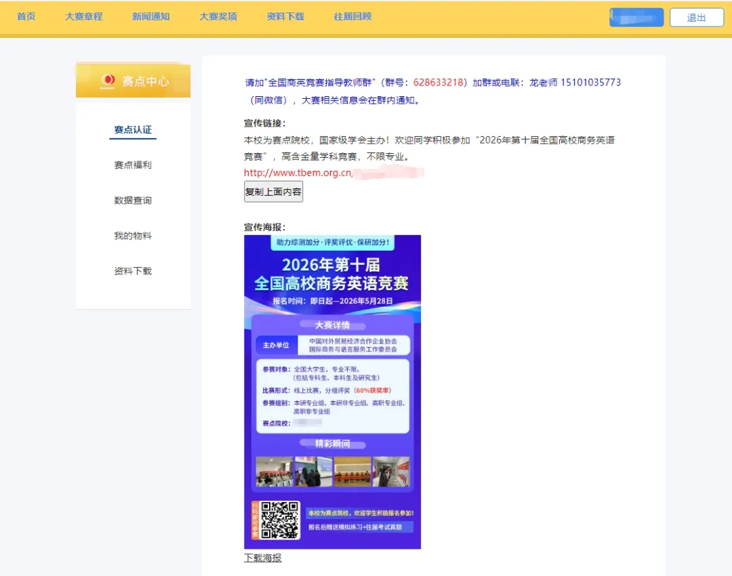Click the first photo under 精彩瞬间

[x=274, y=472]
